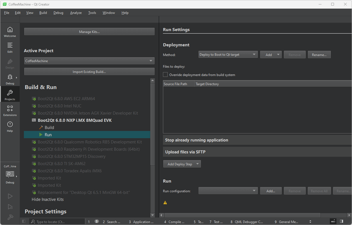The width and height of the screenshot is (352, 225).
Task: Open the kit selector for CoffeeMachine Debug
Action: 10,174
